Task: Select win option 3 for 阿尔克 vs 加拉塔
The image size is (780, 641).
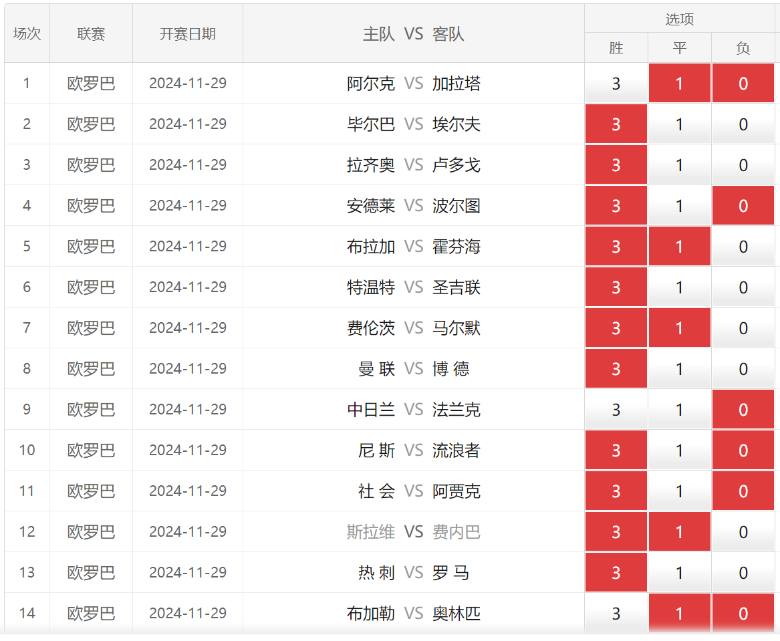Action: tap(616, 84)
